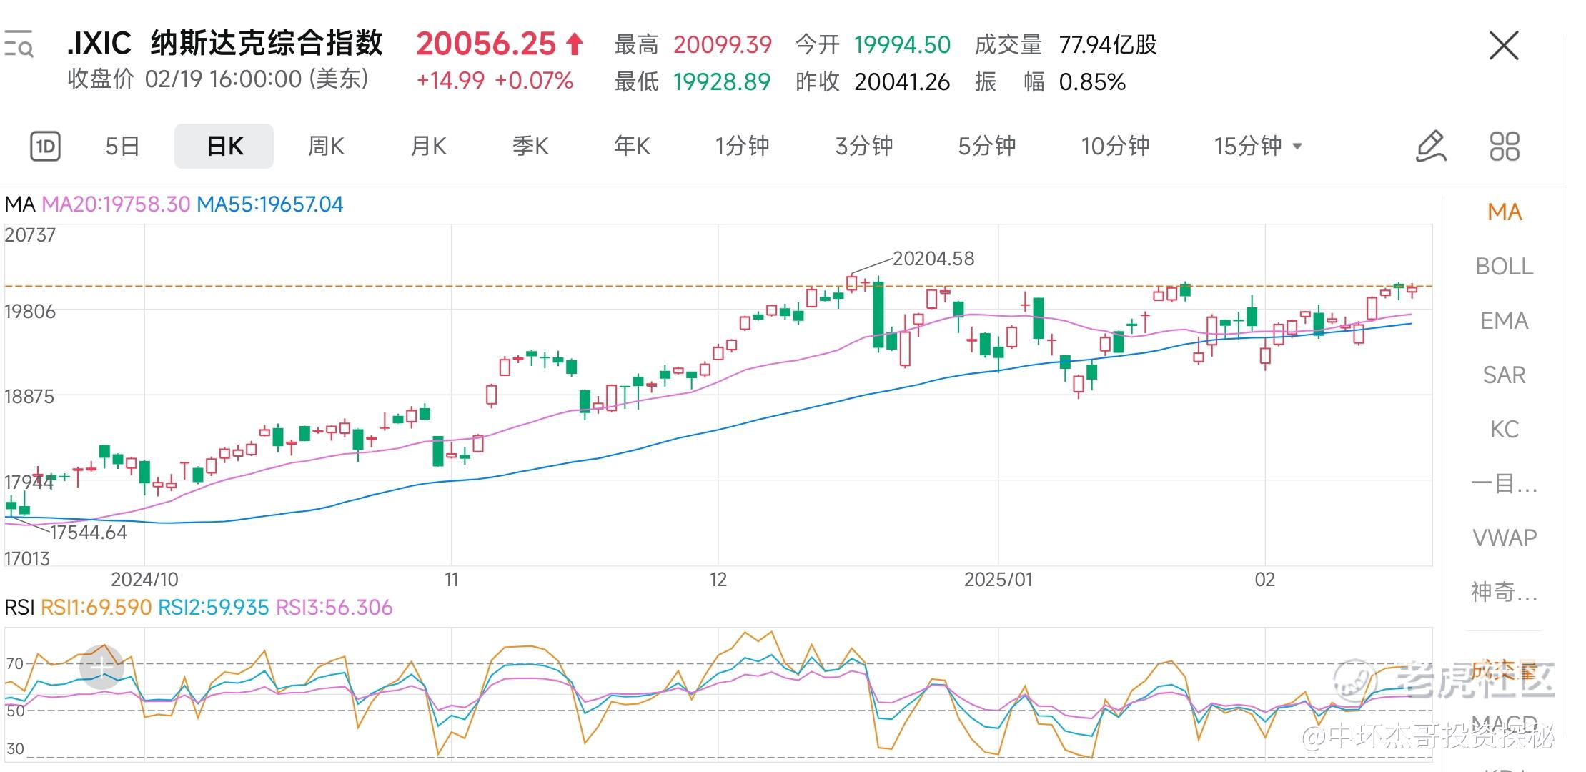Switch to 1分钟 one-minute chart
This screenshot has height=772, width=1586.
[742, 147]
